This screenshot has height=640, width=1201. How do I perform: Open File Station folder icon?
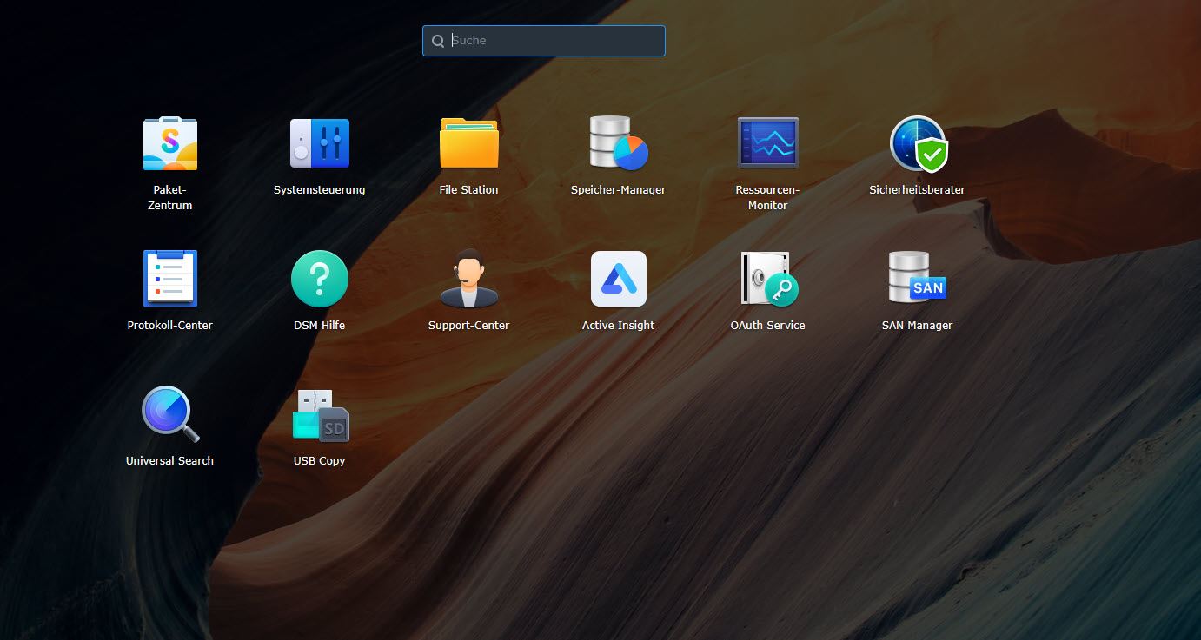click(468, 144)
